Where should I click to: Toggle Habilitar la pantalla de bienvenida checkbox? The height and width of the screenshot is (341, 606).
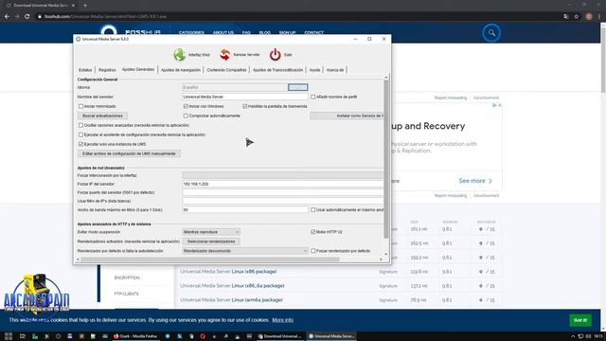(x=244, y=106)
